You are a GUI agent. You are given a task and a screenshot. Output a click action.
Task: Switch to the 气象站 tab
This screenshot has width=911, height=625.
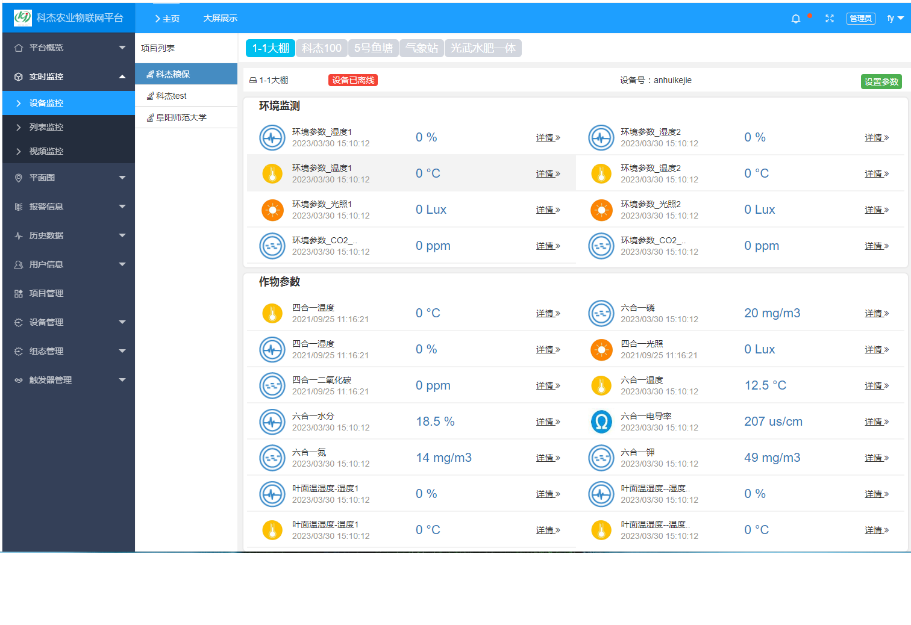click(x=421, y=48)
